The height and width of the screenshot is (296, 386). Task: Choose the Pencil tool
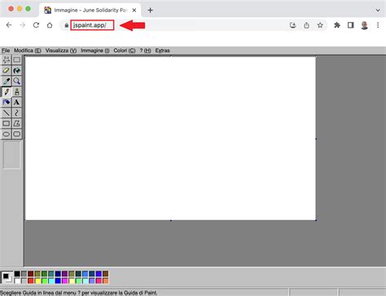(x=7, y=91)
